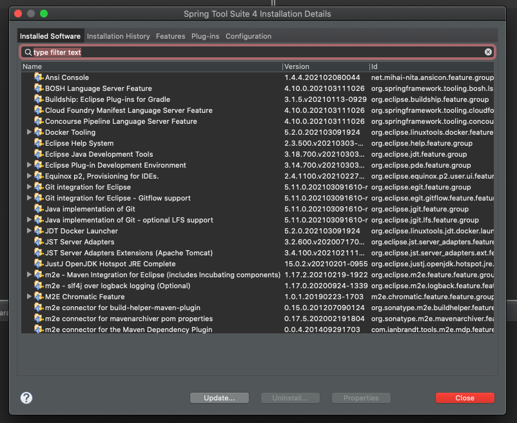Click the JDT Docker Launcher feature icon
This screenshot has height=423, width=517.
click(39, 231)
